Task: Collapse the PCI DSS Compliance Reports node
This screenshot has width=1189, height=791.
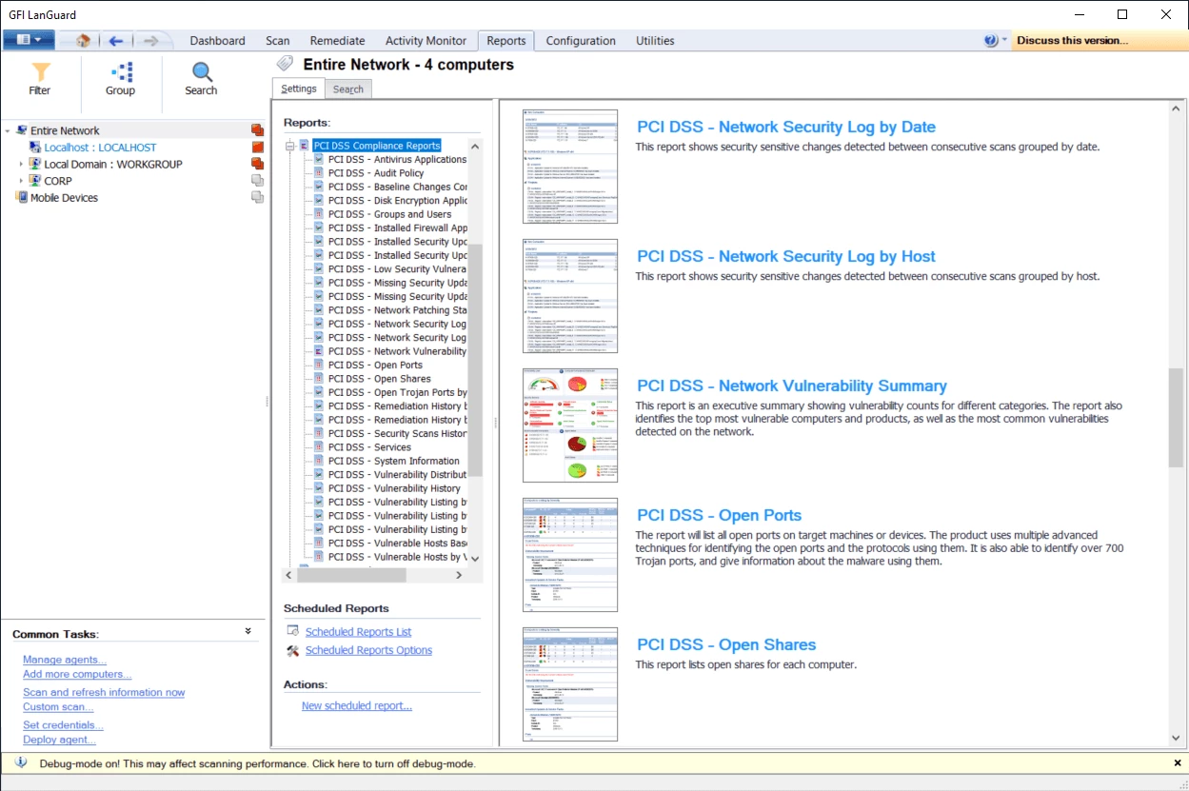Action: [290, 146]
